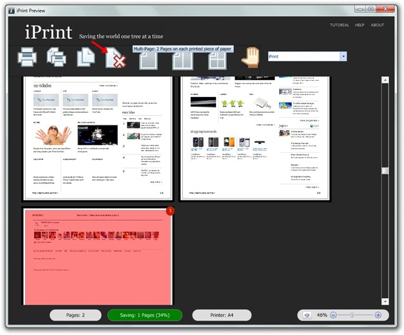Click the zoom-out minus button

pos(333,315)
